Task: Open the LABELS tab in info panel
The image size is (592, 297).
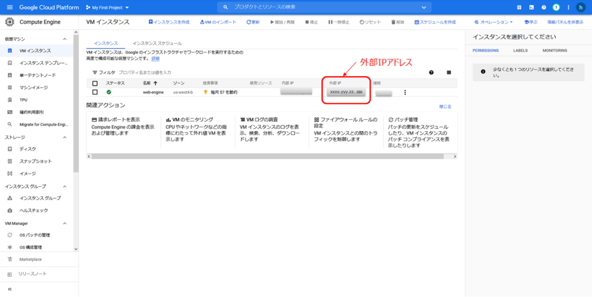Action: tap(520, 51)
